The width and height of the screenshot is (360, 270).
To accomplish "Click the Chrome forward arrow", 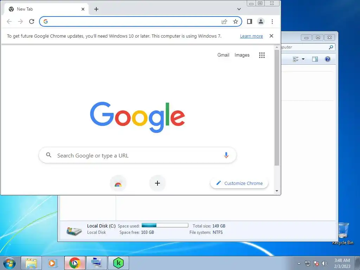I will [x=20, y=21].
